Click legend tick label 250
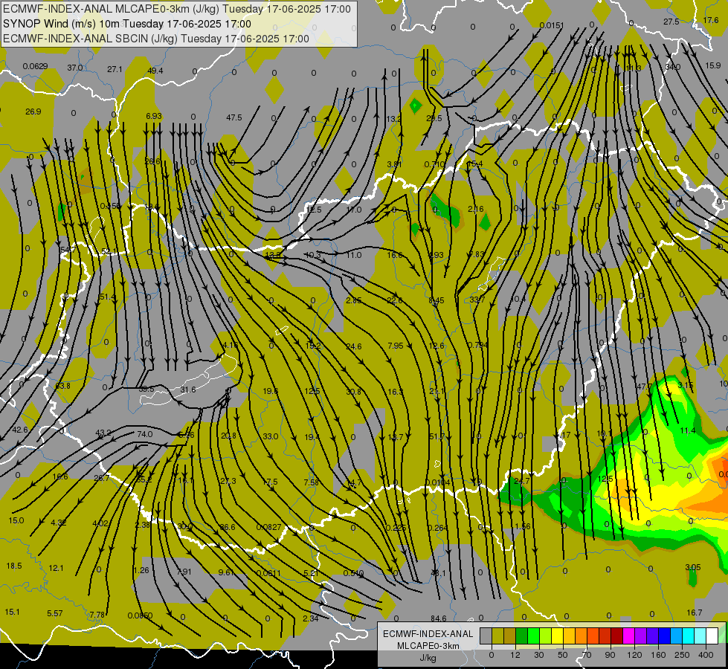 coord(682,655)
